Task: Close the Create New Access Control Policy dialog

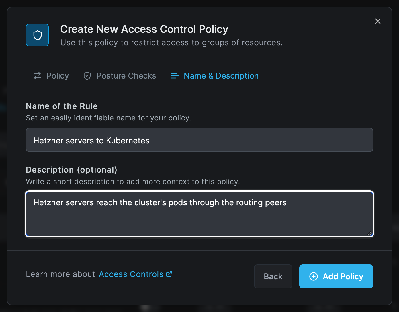Action: click(x=378, y=21)
